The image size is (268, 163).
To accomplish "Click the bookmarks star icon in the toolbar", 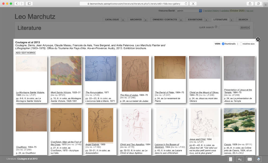I will [193, 3].
